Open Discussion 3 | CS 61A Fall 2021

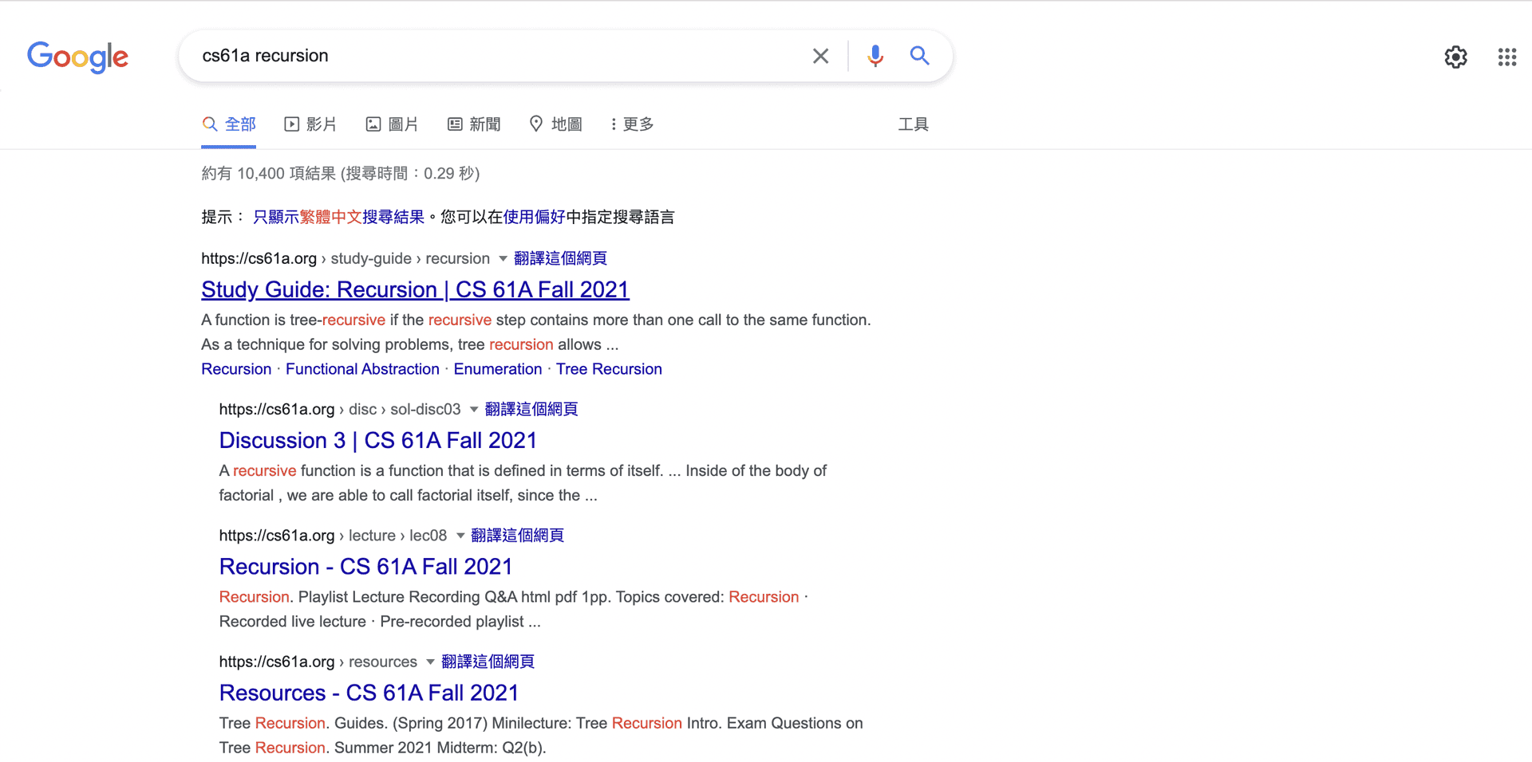(378, 440)
